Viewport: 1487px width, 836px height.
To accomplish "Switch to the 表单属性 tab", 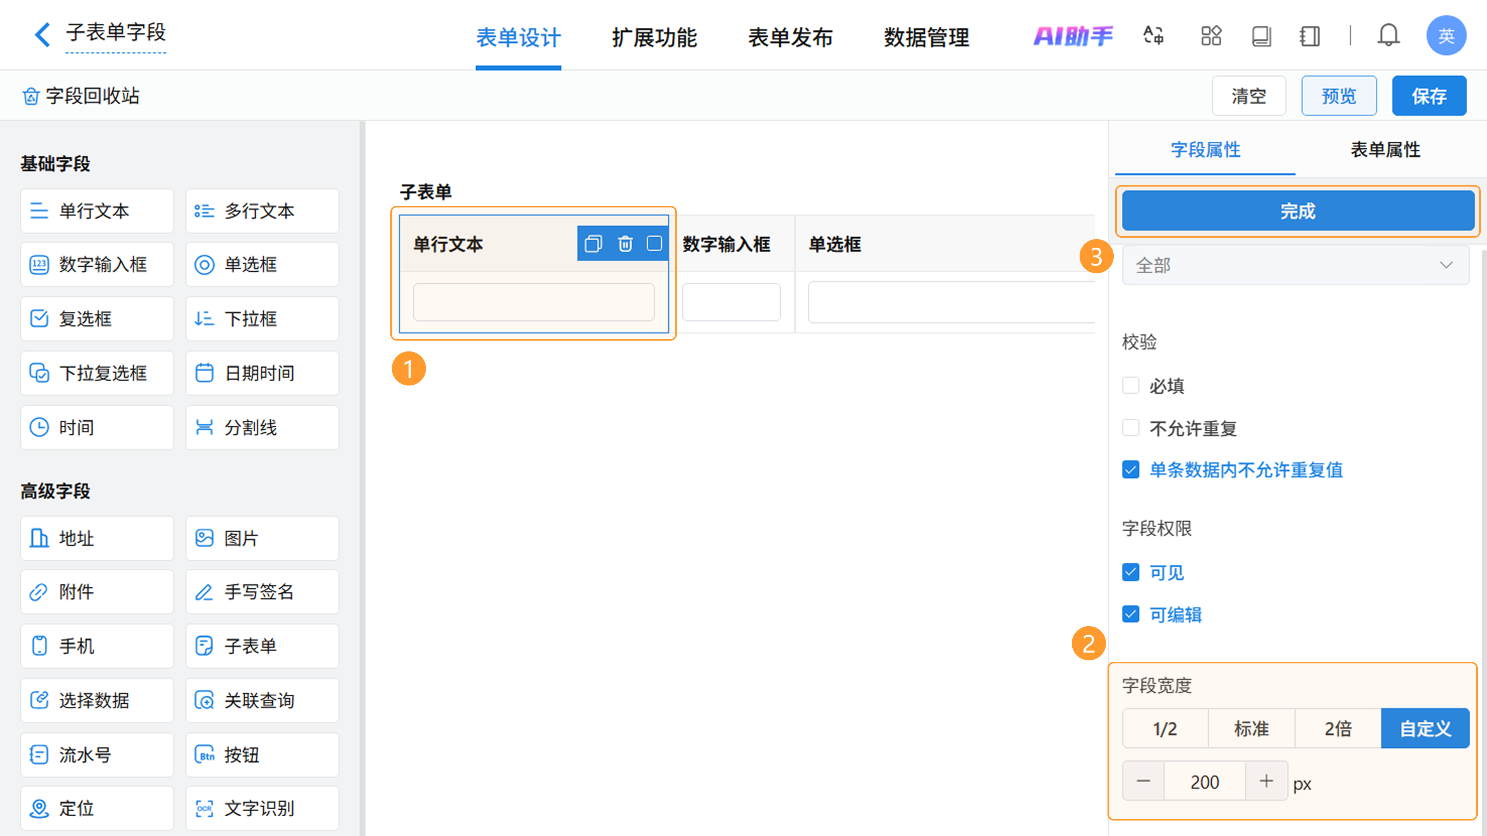I will 1385,149.
